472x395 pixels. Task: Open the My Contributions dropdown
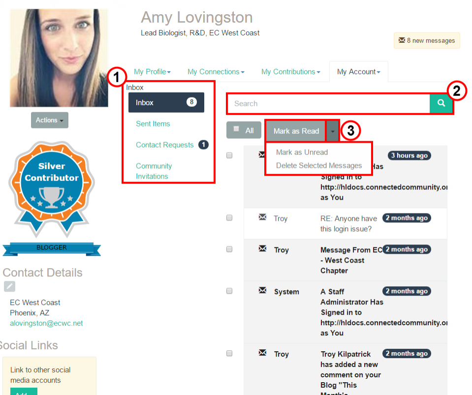tap(291, 72)
